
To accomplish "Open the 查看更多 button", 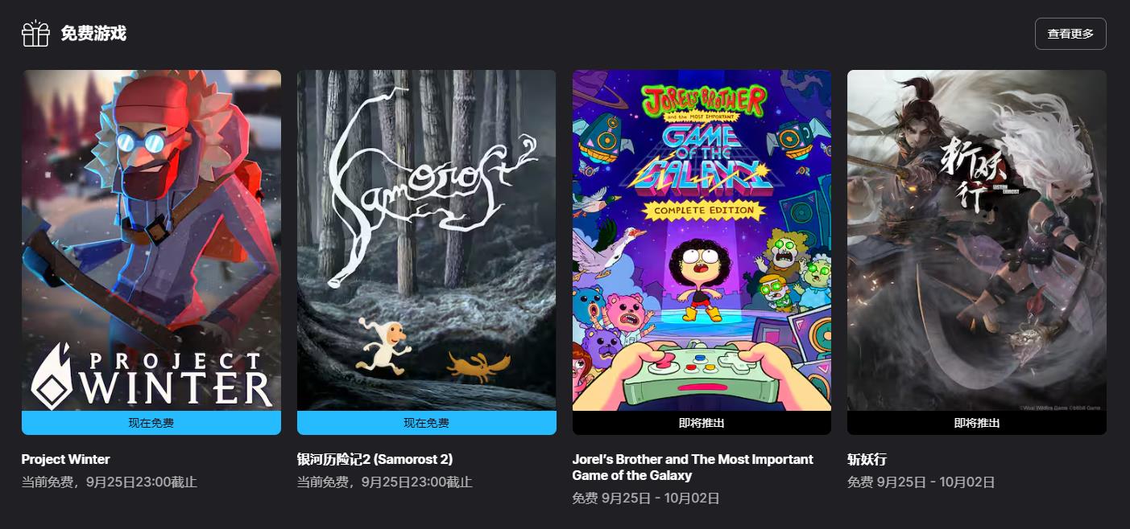I will click(1070, 34).
